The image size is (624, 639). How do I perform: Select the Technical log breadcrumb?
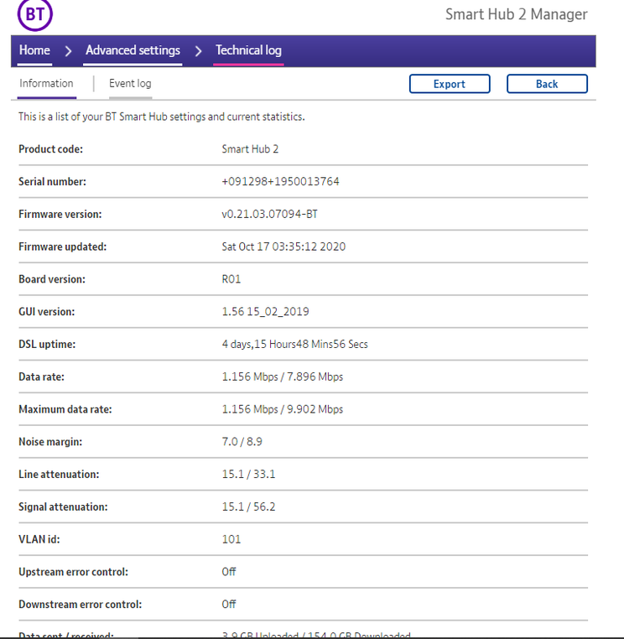[x=248, y=50]
